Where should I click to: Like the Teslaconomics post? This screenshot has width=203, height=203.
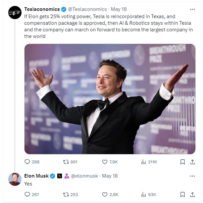point(105,162)
